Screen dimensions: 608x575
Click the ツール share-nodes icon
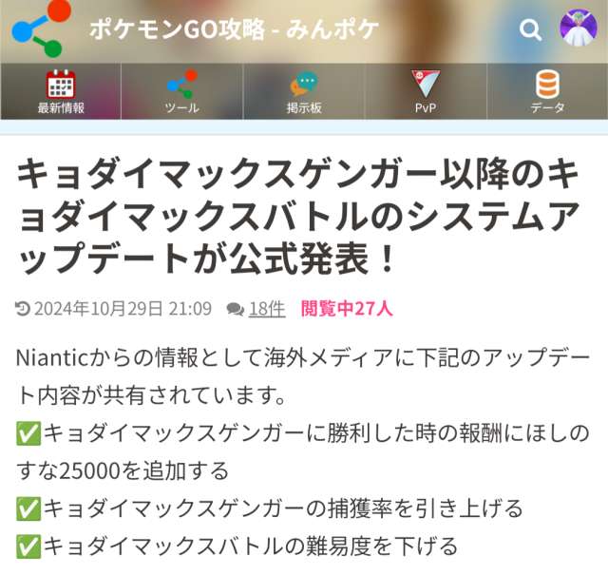pyautogui.click(x=182, y=84)
